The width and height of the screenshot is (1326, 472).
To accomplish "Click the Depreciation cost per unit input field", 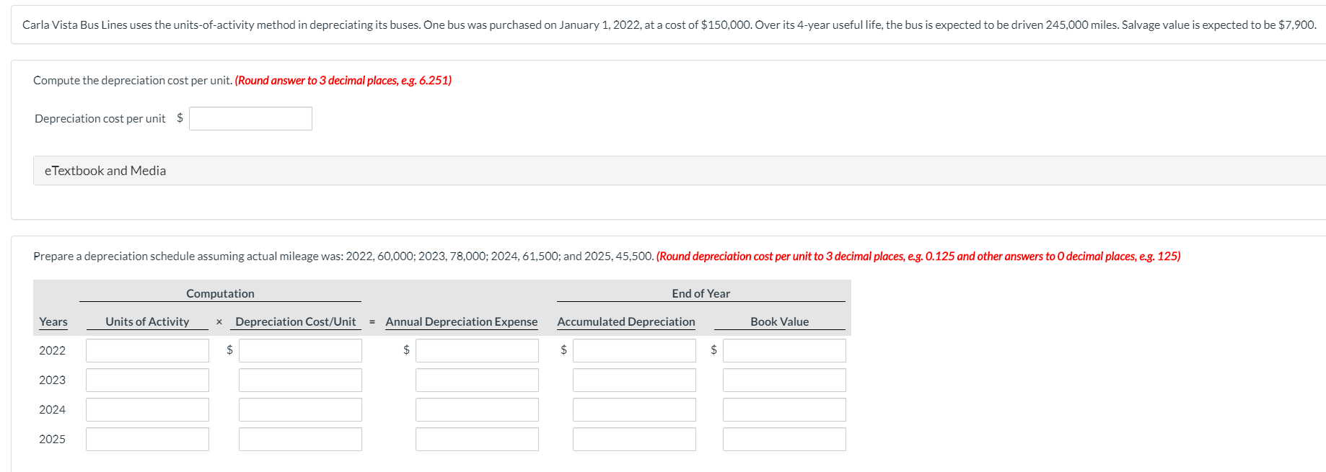I will point(250,118).
